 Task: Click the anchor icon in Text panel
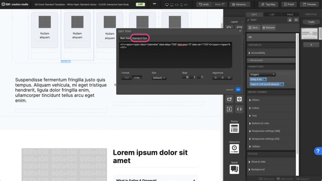[x=290, y=20]
